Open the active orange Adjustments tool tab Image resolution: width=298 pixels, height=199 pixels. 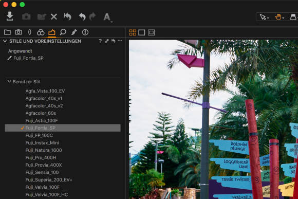pyautogui.click(x=52, y=32)
